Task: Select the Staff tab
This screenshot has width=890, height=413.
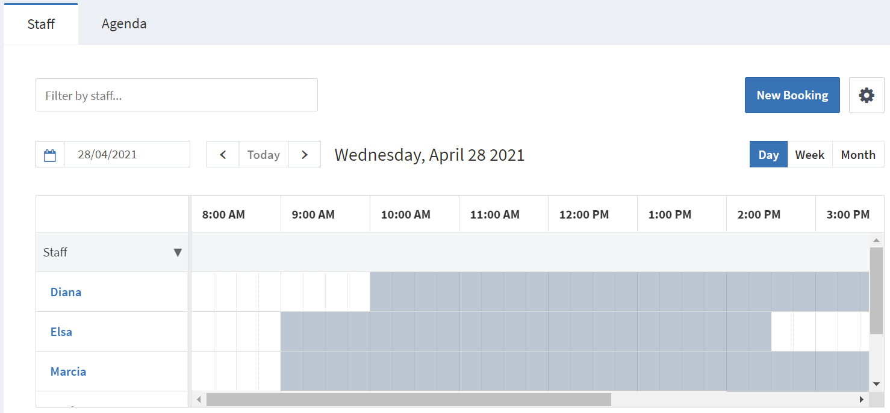Action: pos(40,23)
